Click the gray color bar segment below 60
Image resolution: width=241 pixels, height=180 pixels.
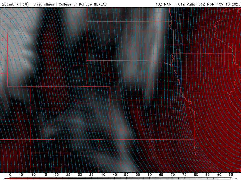click(x=149, y=178)
